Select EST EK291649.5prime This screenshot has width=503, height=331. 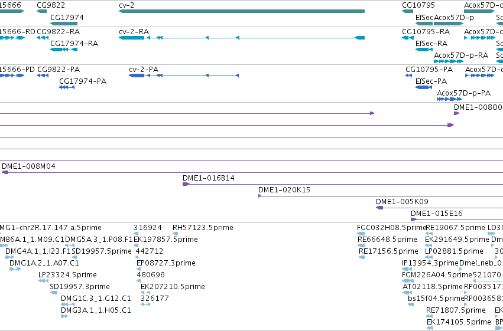pyautogui.click(x=457, y=240)
